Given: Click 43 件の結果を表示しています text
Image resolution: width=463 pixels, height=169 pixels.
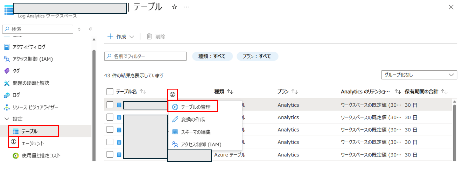Looking at the screenshot, I should (x=134, y=75).
